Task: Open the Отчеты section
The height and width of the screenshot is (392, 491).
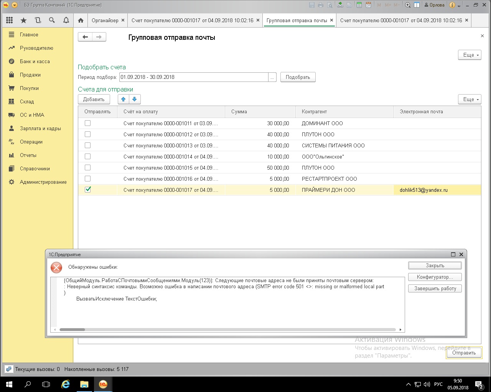Action: click(x=28, y=155)
